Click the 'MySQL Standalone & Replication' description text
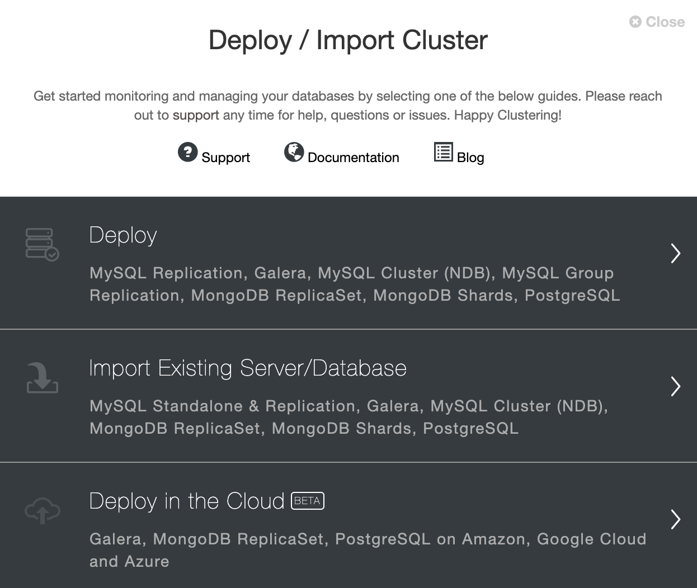 coord(348,417)
